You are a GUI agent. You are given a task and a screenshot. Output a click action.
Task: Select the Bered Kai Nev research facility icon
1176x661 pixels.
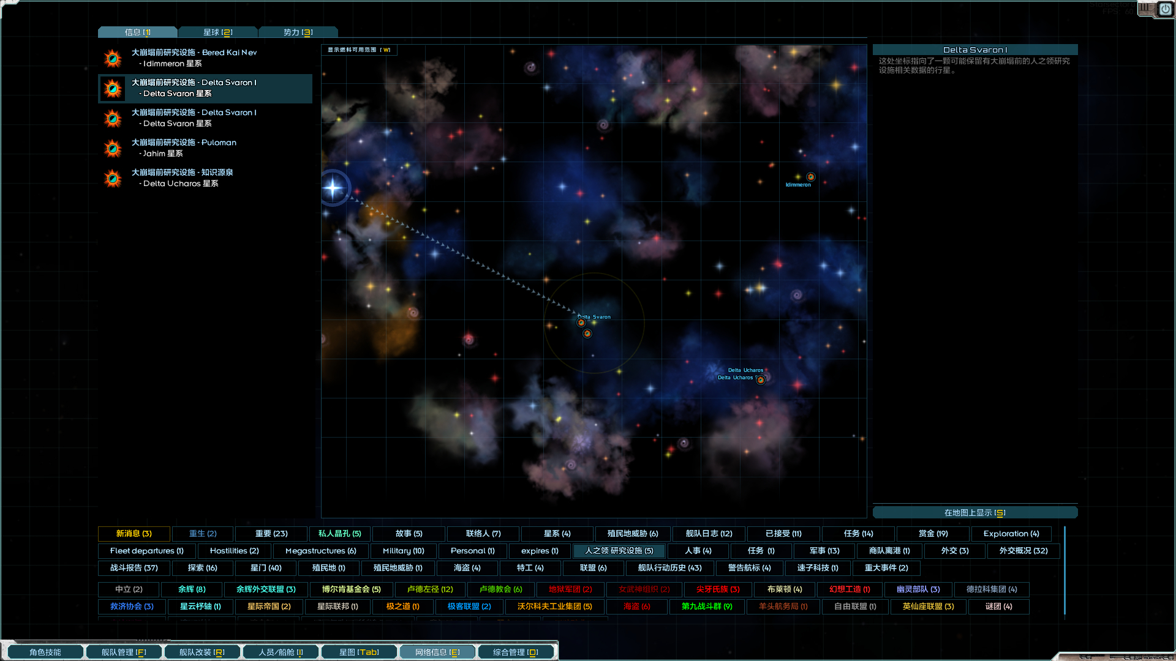click(x=113, y=58)
